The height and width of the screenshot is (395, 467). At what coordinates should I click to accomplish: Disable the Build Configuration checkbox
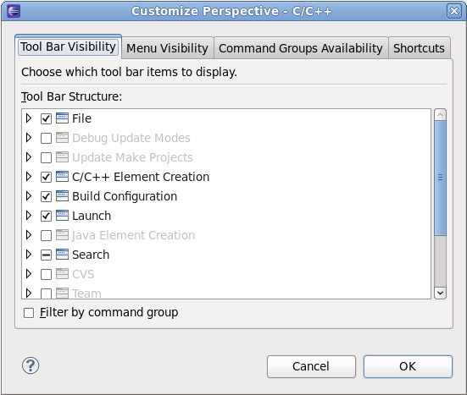(46, 196)
